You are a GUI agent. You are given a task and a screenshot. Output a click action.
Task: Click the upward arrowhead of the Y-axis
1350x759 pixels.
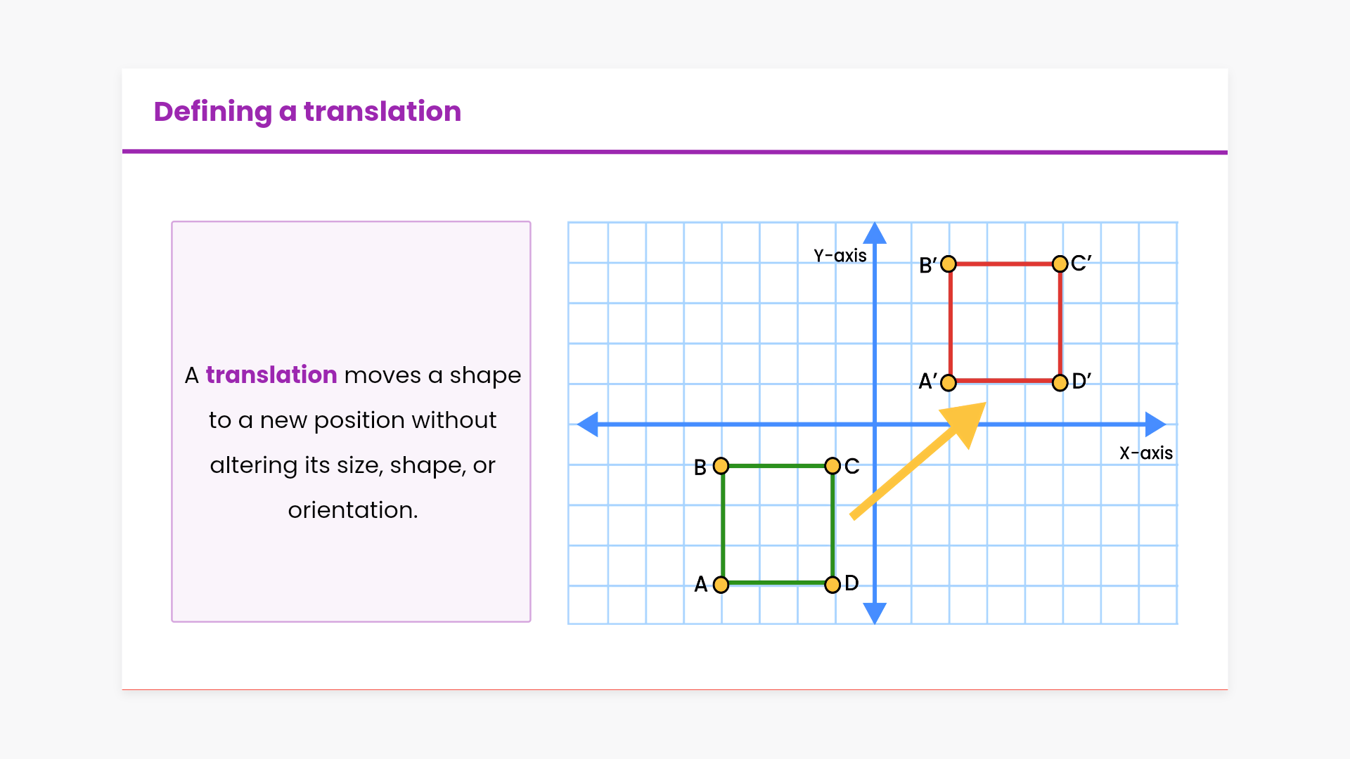(x=875, y=234)
